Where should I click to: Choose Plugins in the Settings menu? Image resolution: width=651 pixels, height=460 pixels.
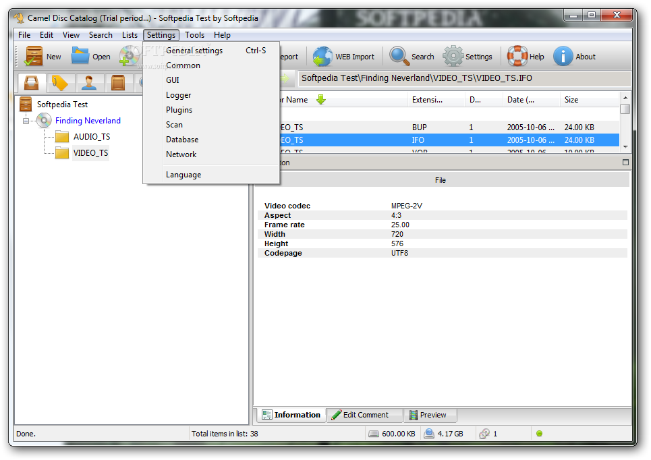pyautogui.click(x=211, y=110)
